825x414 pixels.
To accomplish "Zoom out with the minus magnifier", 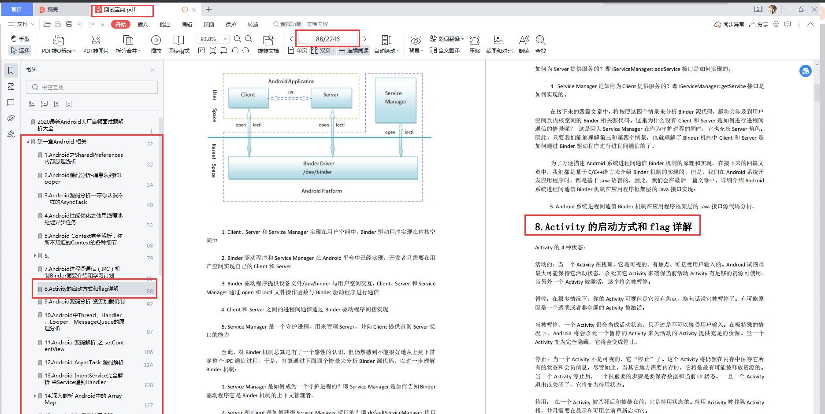I will pyautogui.click(x=238, y=39).
